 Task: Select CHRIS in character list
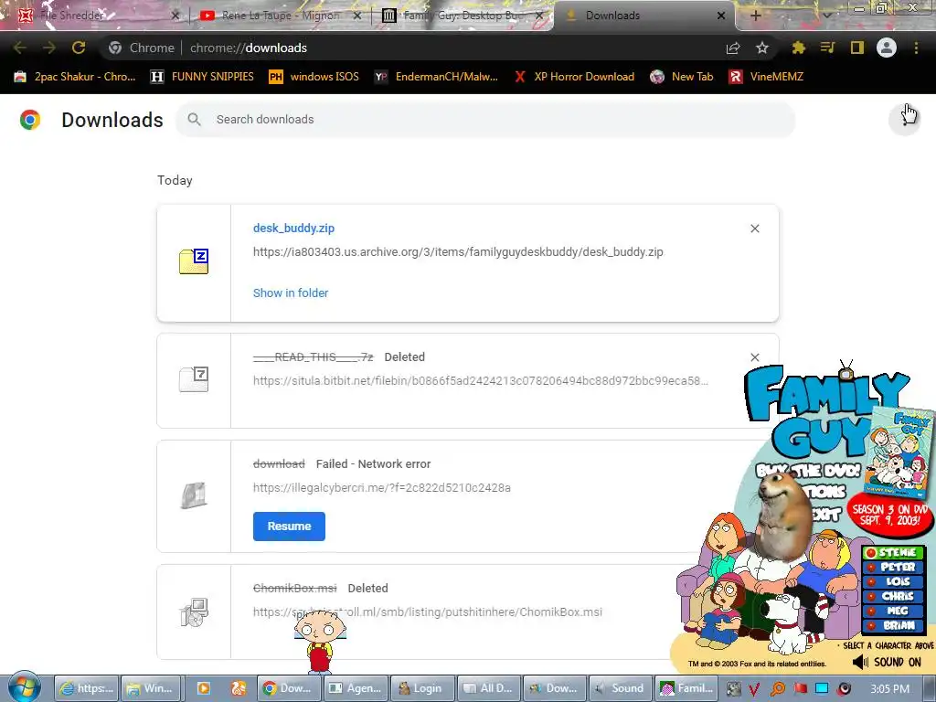[893, 596]
